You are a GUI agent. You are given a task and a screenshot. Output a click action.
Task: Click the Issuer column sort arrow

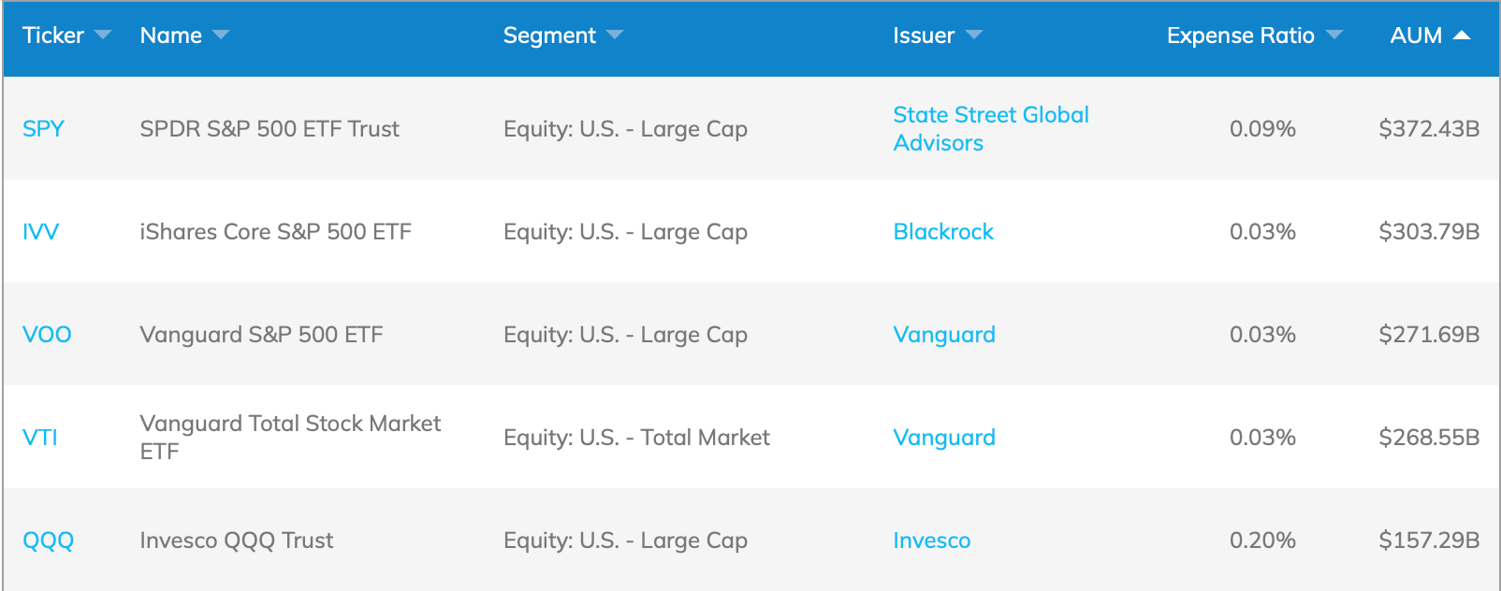pyautogui.click(x=974, y=36)
